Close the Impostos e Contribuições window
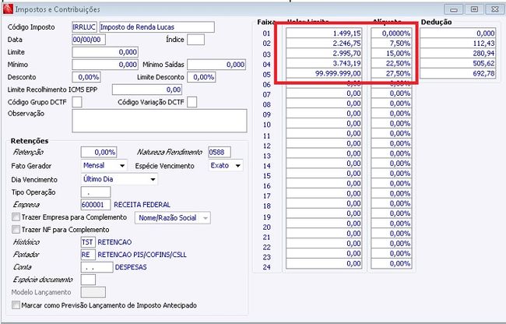506x324 pixels. pos(494,9)
